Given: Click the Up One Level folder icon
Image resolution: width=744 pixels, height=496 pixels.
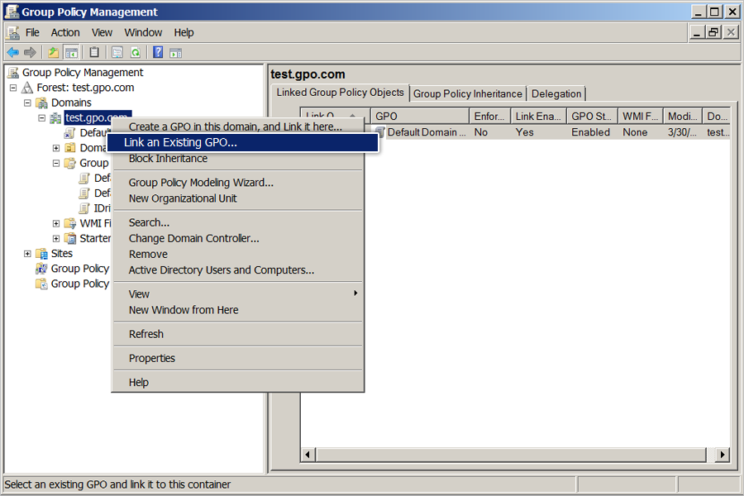Looking at the screenshot, I should tap(54, 52).
